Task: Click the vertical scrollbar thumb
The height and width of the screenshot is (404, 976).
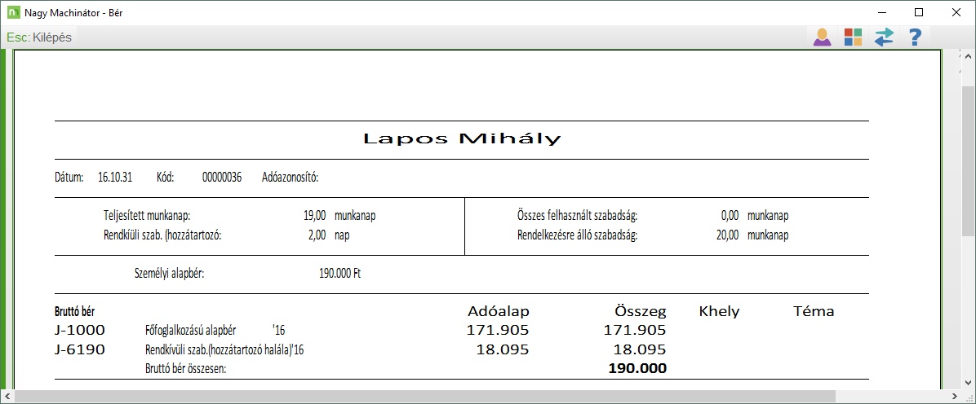Action: pyautogui.click(x=969, y=161)
